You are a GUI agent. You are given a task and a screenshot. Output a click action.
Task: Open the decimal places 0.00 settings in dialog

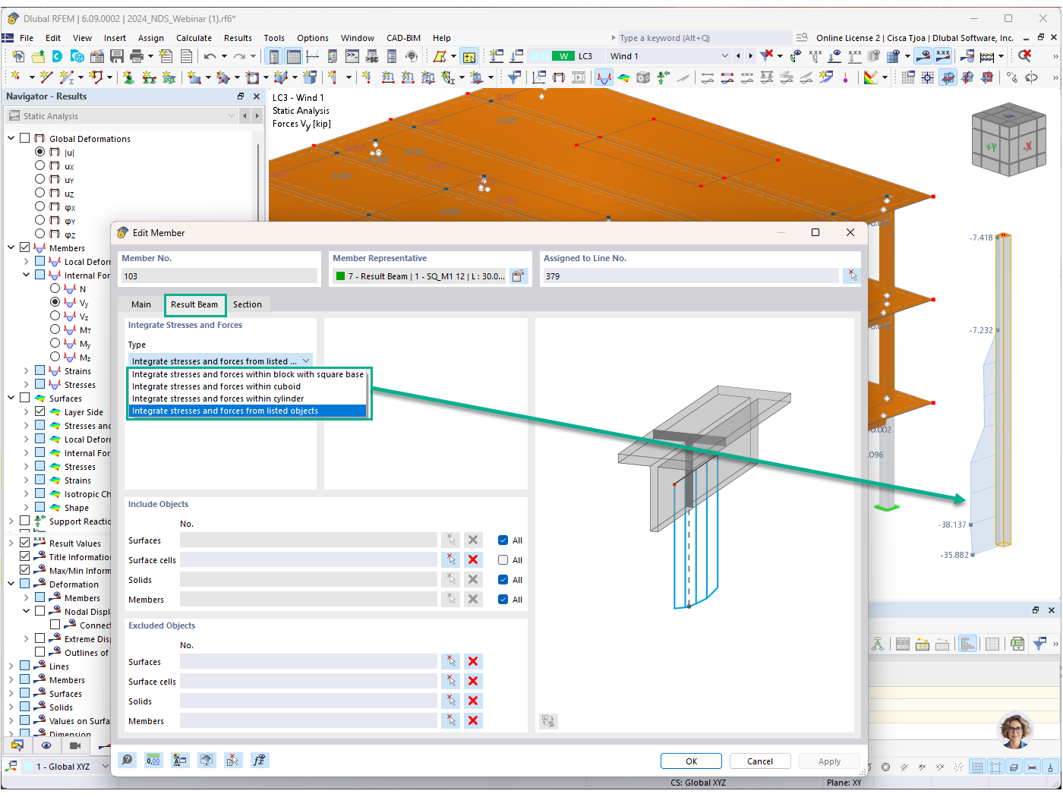[x=153, y=760]
